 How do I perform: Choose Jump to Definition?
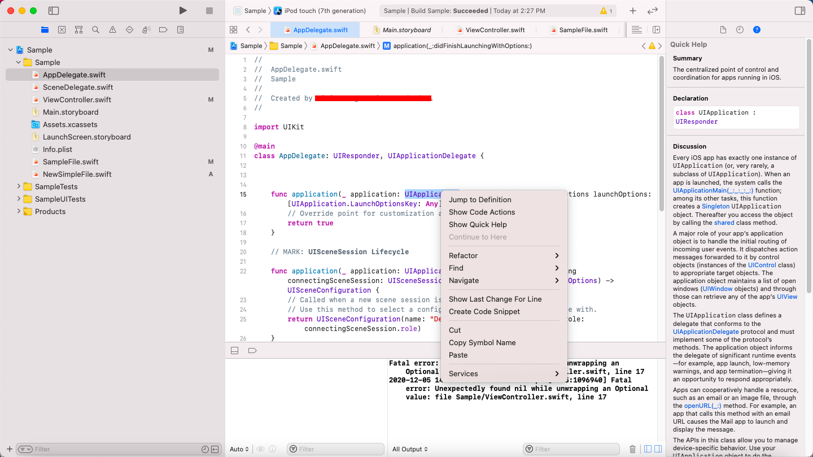point(504,200)
